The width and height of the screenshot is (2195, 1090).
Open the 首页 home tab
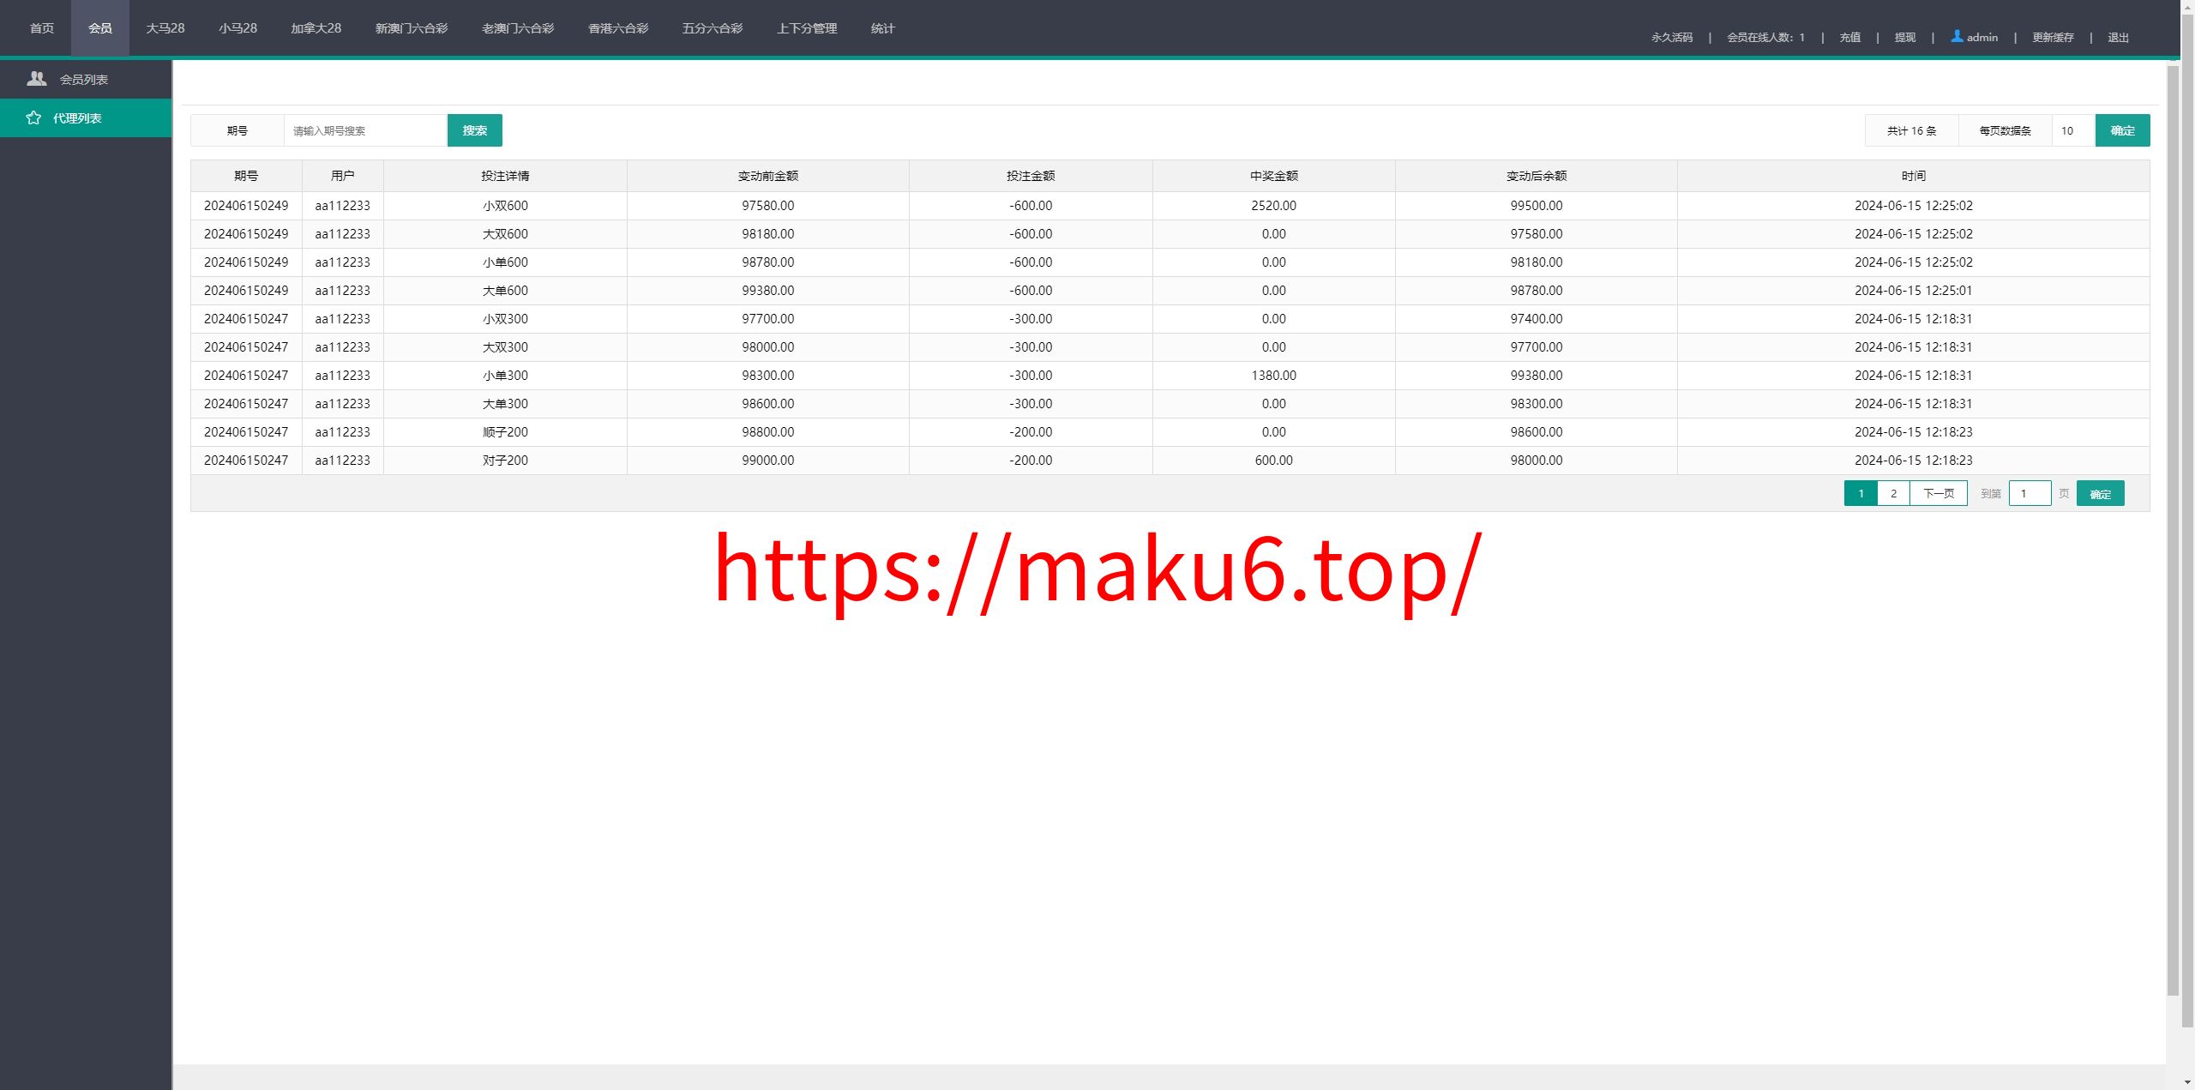41,28
